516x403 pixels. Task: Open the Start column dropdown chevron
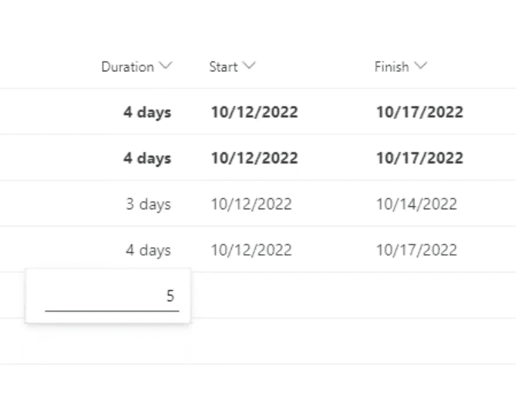tap(249, 66)
